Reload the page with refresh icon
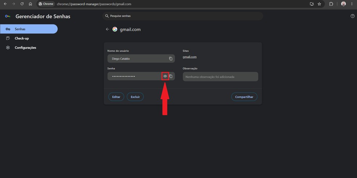The image size is (357, 178). pos(22,4)
